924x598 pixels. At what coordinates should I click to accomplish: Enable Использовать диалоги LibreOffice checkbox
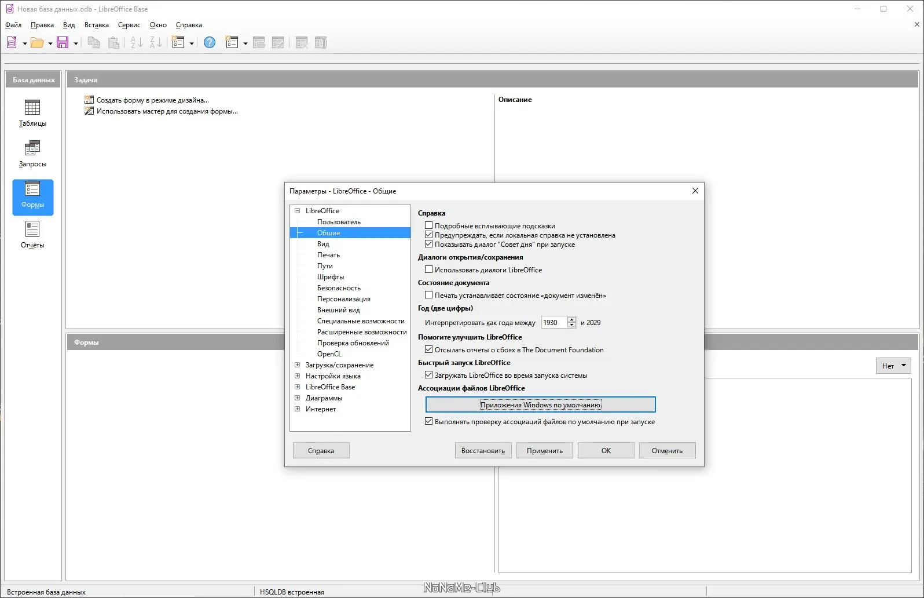point(429,269)
